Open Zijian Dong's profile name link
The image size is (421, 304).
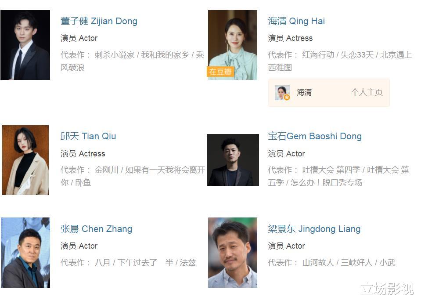click(x=99, y=21)
